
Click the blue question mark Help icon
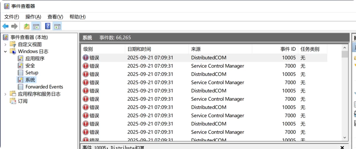pos(48,26)
